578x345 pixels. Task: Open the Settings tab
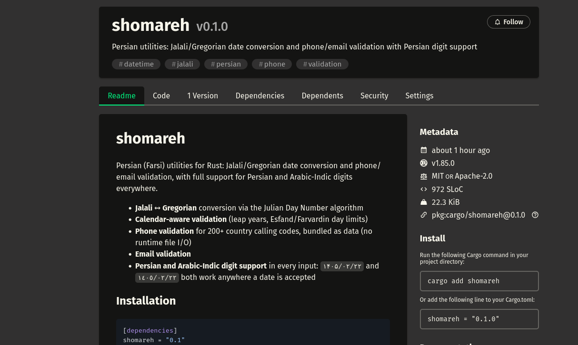click(419, 96)
